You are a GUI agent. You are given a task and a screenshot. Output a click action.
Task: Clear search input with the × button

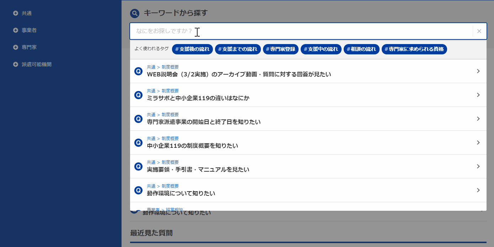479,31
